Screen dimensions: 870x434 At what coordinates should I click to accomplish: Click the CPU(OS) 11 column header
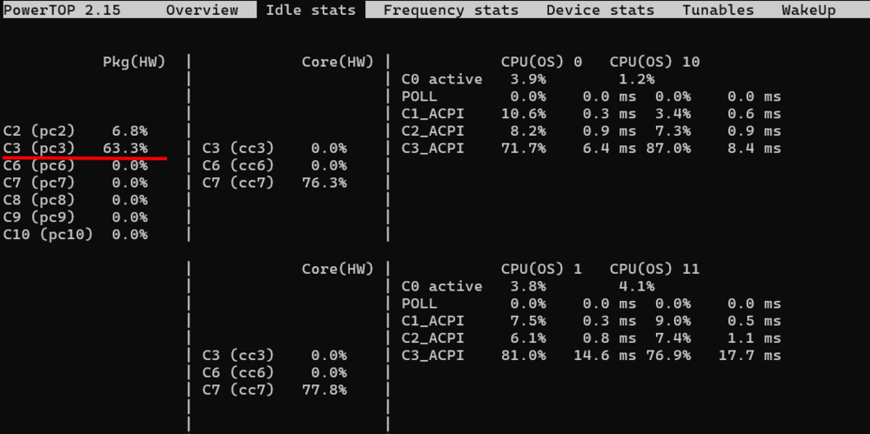pos(655,269)
